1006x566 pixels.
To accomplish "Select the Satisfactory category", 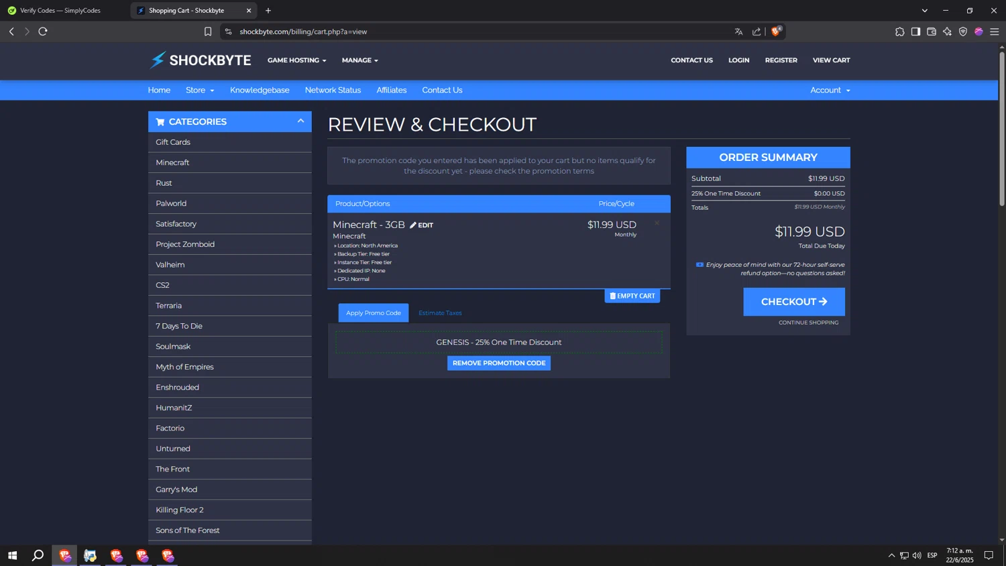I will (230, 224).
